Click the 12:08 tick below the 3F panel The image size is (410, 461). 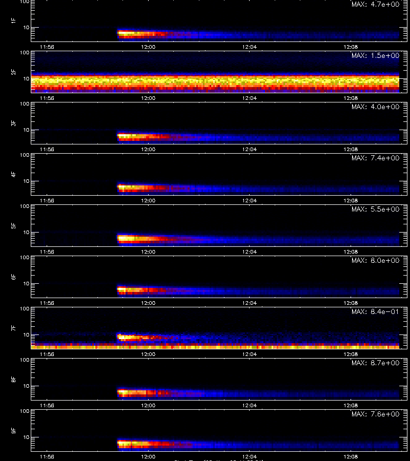351,149
